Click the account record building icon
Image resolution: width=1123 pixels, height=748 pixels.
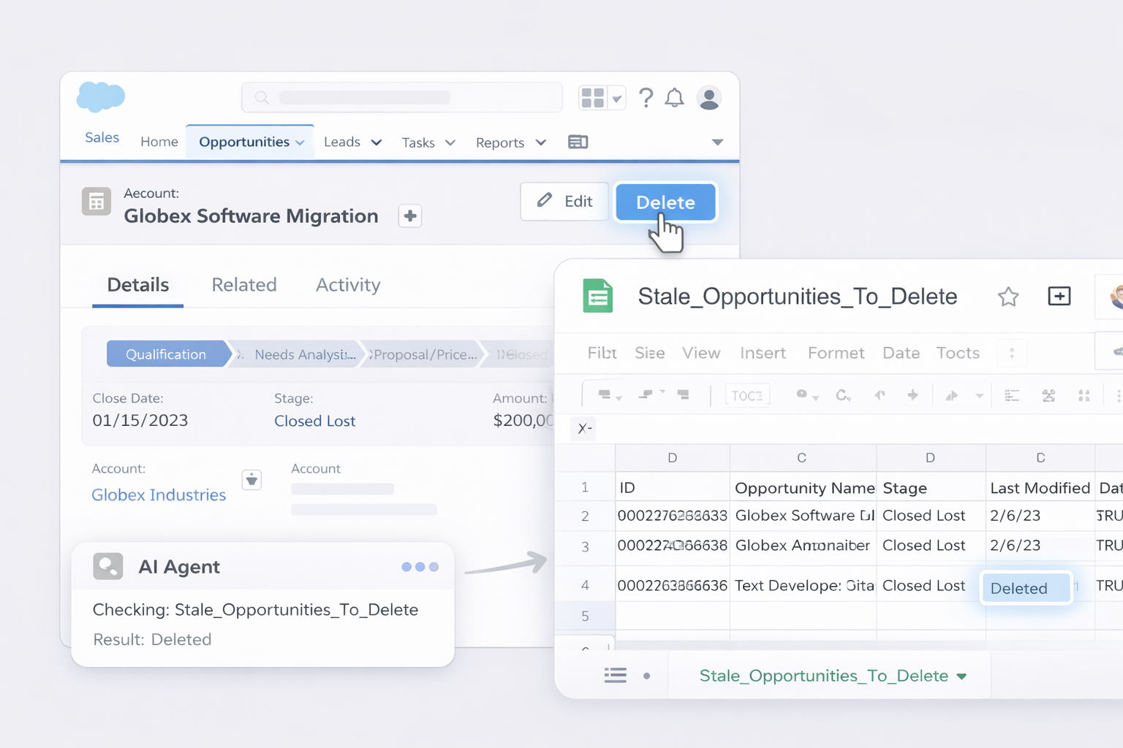[x=97, y=202]
